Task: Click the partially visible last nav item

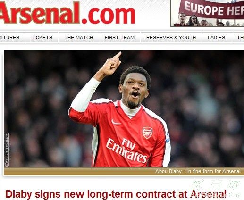Action: coord(241,38)
